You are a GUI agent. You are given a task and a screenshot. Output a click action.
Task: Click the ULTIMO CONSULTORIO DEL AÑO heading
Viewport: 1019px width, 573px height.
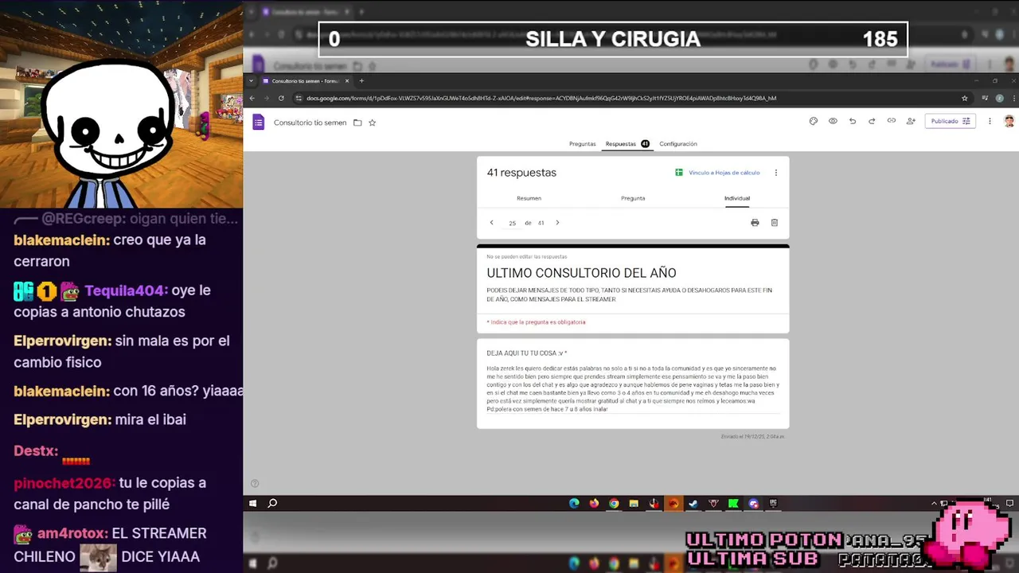click(x=581, y=273)
